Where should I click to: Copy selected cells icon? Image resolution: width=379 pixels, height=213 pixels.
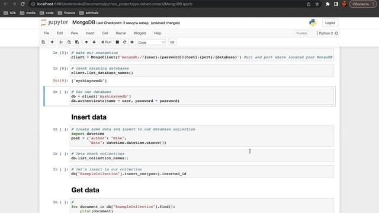(x=69, y=42)
